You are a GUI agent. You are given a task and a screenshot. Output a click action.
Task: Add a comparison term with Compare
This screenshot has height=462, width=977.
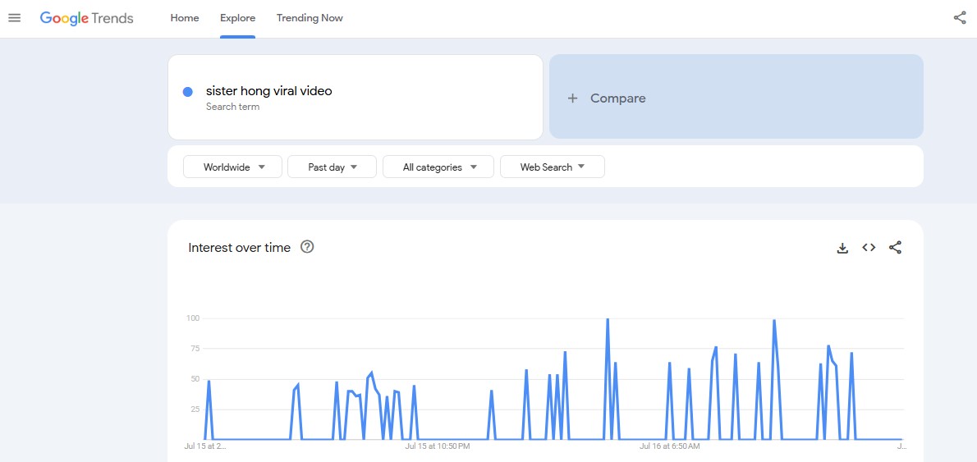pos(736,97)
